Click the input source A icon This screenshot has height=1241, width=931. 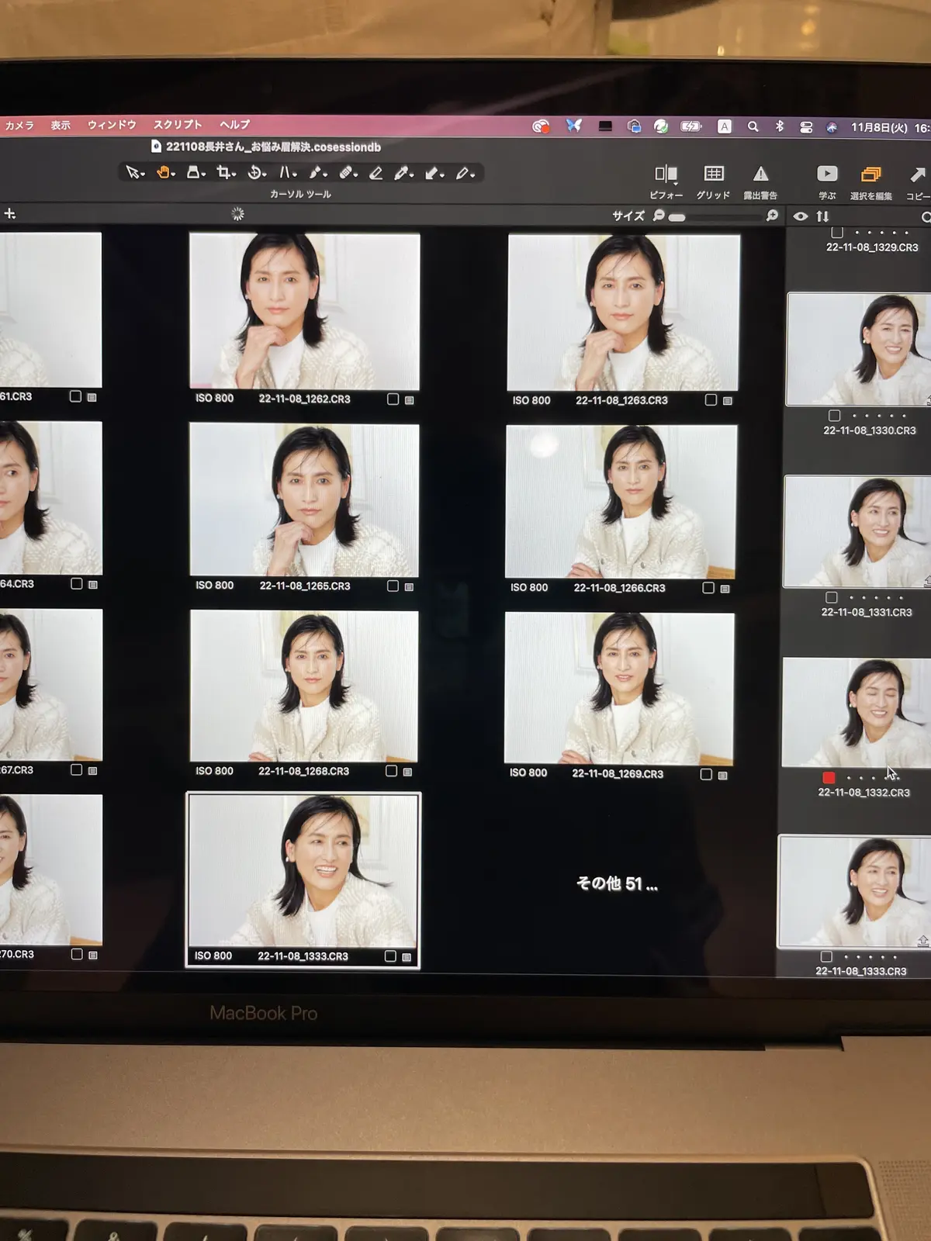click(724, 126)
